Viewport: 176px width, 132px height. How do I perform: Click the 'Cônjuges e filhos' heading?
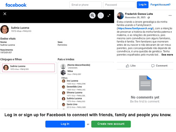pyautogui.click(x=11, y=59)
